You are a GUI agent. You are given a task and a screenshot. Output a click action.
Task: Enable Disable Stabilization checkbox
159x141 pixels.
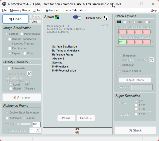[10, 39]
